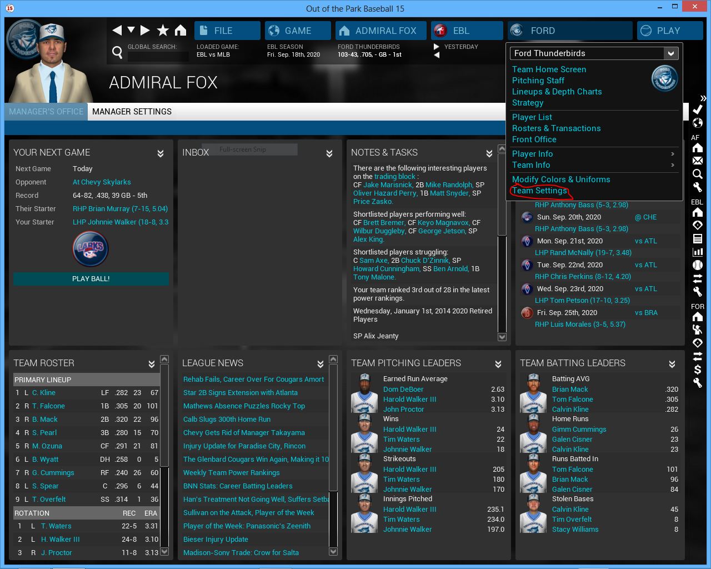The image size is (711, 569).
Task: Click the dollar sign finances icon
Action: pyautogui.click(x=698, y=370)
